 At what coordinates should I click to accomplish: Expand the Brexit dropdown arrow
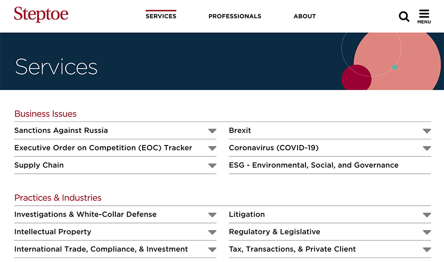coord(427,131)
